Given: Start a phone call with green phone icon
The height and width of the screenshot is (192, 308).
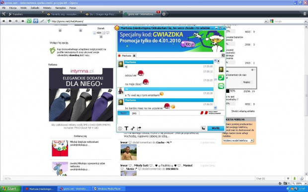Looking at the screenshot, I should tap(221, 77).
